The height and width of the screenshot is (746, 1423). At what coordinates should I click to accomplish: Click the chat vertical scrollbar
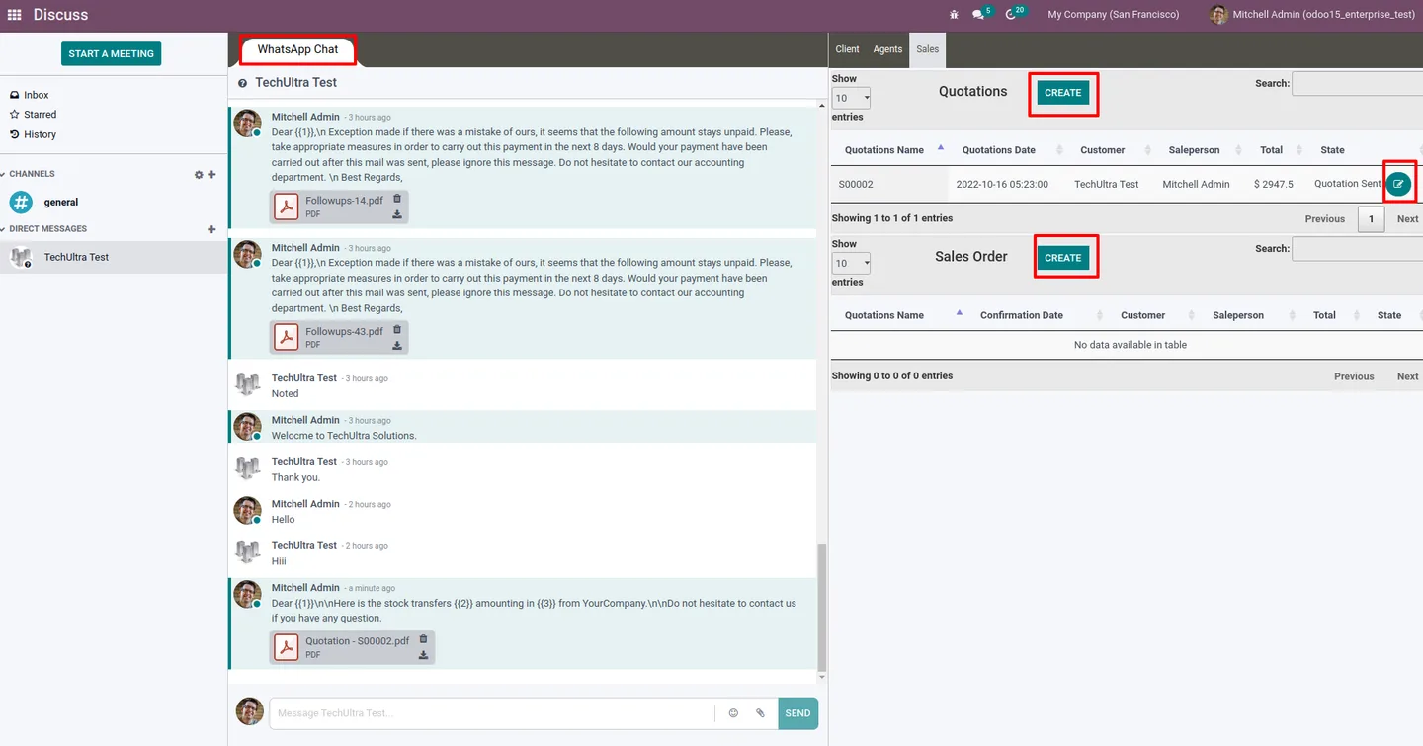(821, 607)
